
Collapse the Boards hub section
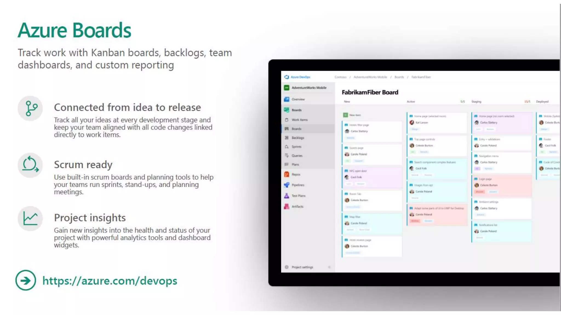click(296, 110)
